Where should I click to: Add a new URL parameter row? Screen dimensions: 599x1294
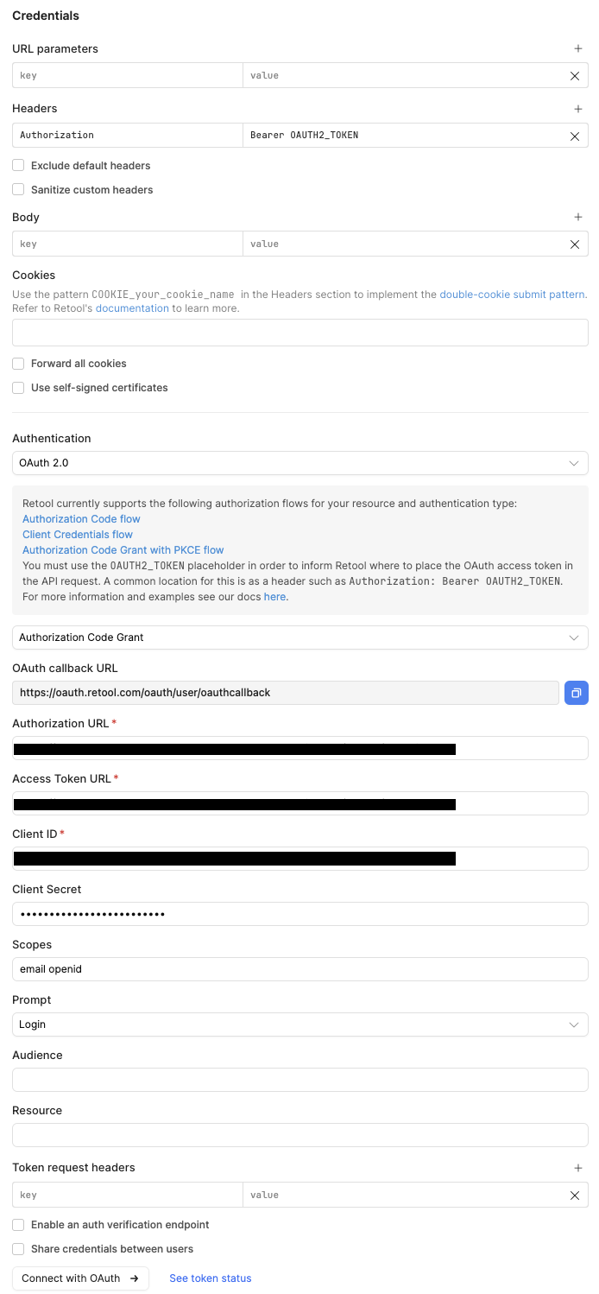pyautogui.click(x=578, y=49)
